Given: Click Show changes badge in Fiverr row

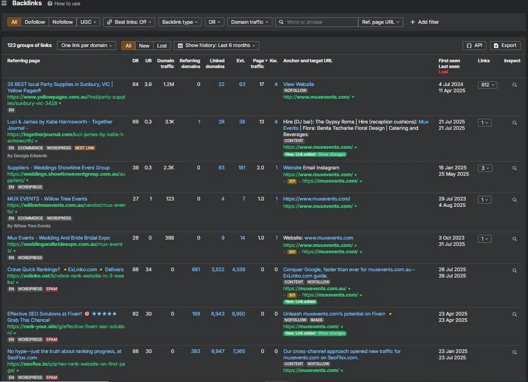Looking at the screenshot, I should click(x=332, y=333).
